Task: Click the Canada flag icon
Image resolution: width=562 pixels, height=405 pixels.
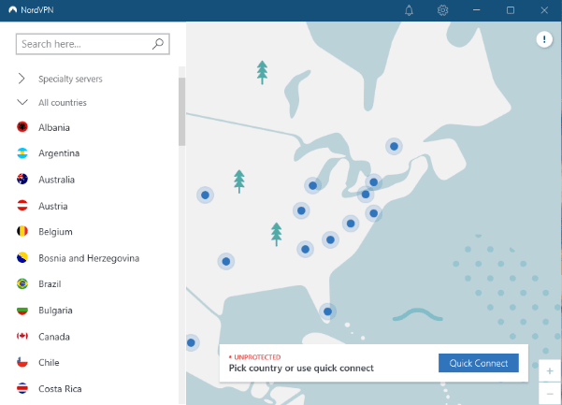Action: 22,336
